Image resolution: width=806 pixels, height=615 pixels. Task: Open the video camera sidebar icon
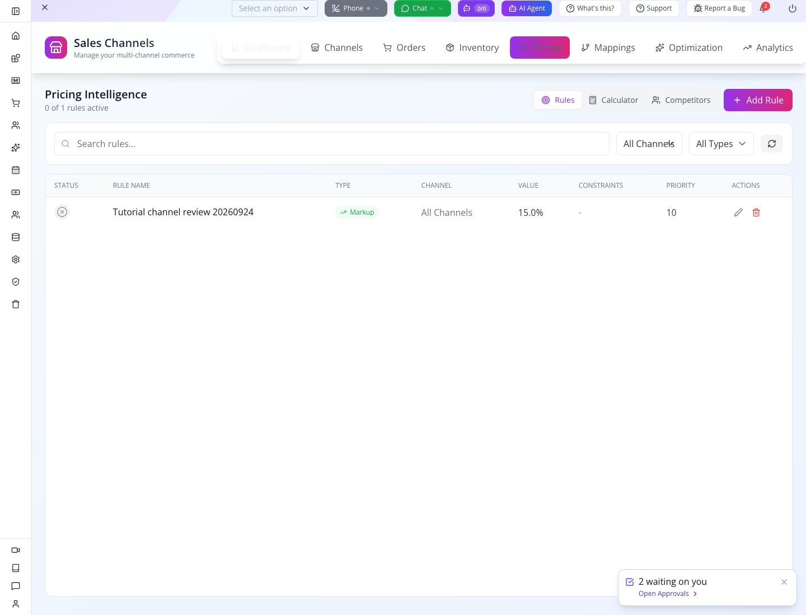coord(16,550)
